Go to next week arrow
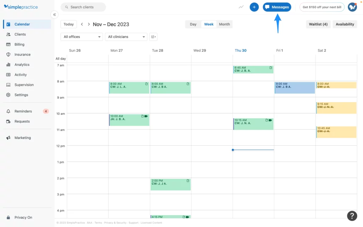This screenshot has height=227, width=363. coord(89,24)
